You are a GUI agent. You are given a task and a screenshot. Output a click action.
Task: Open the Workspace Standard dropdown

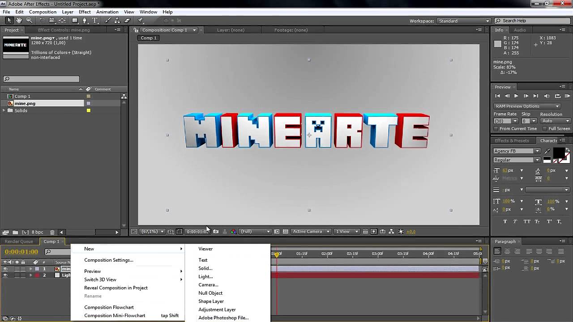click(463, 21)
